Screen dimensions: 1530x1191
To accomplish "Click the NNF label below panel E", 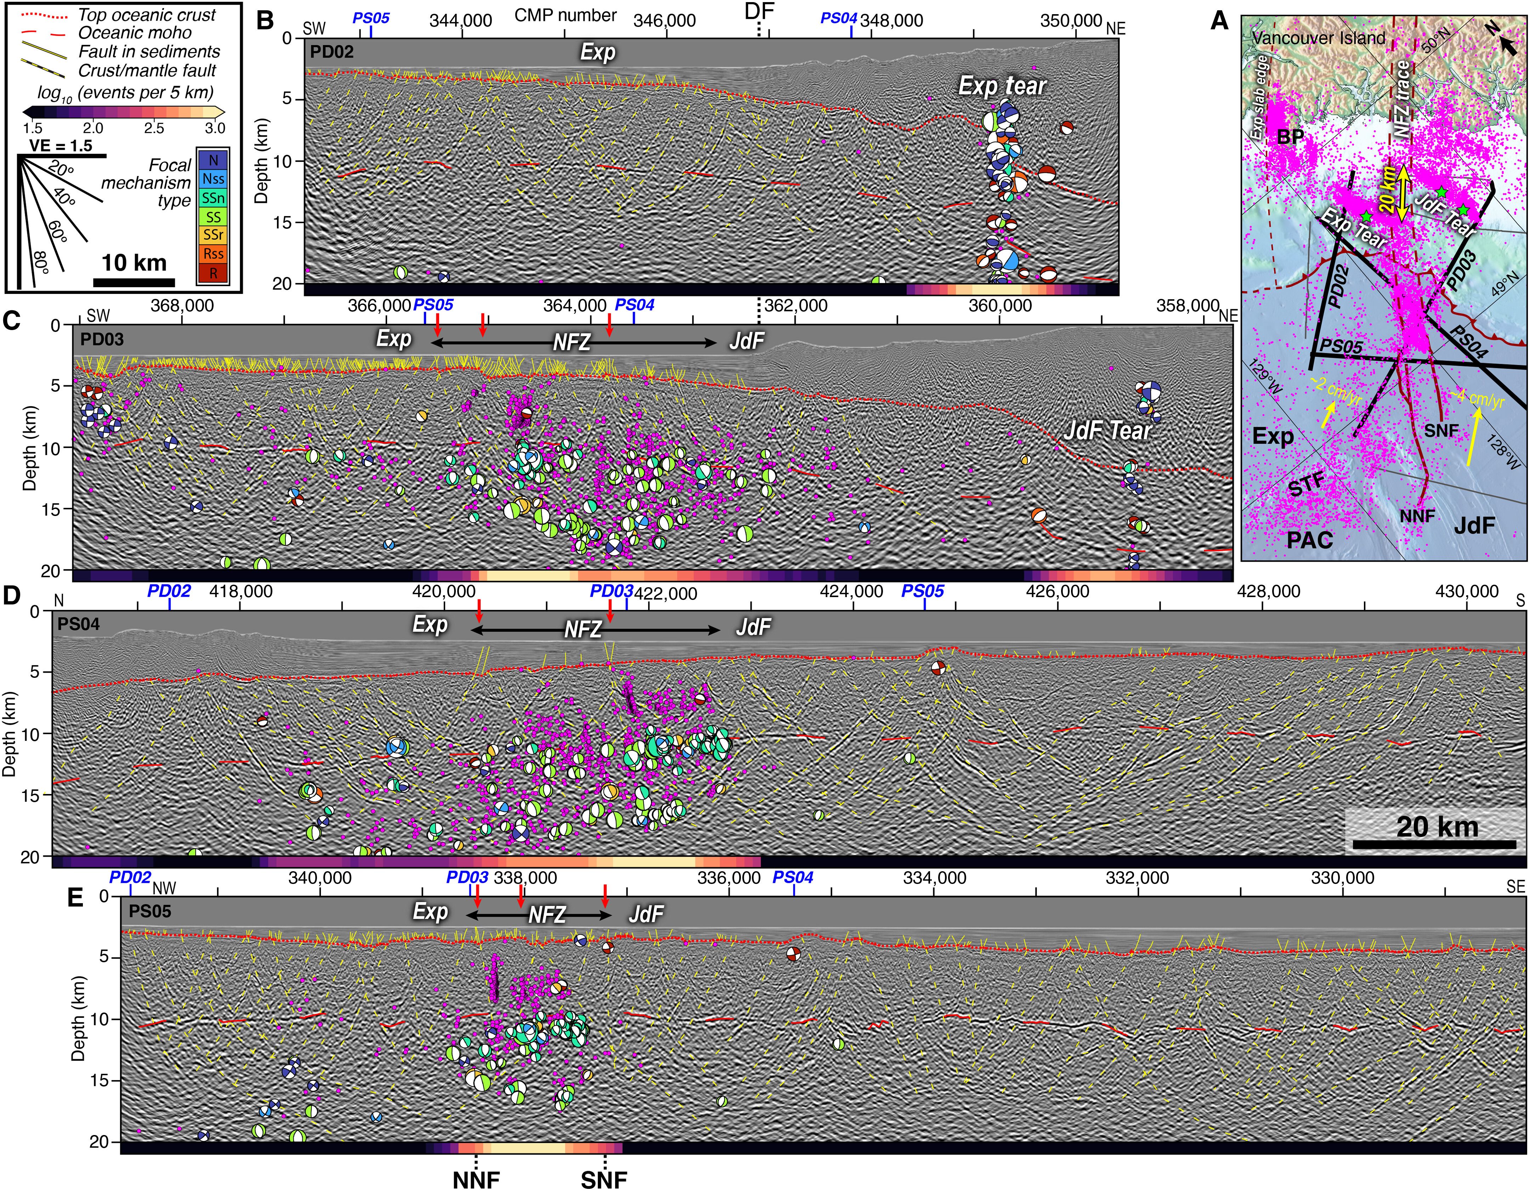I will point(476,1179).
